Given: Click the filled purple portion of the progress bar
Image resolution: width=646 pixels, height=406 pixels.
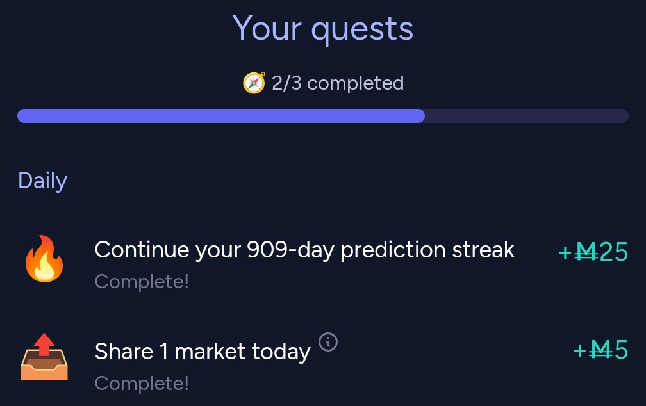Looking at the screenshot, I should pos(221,116).
